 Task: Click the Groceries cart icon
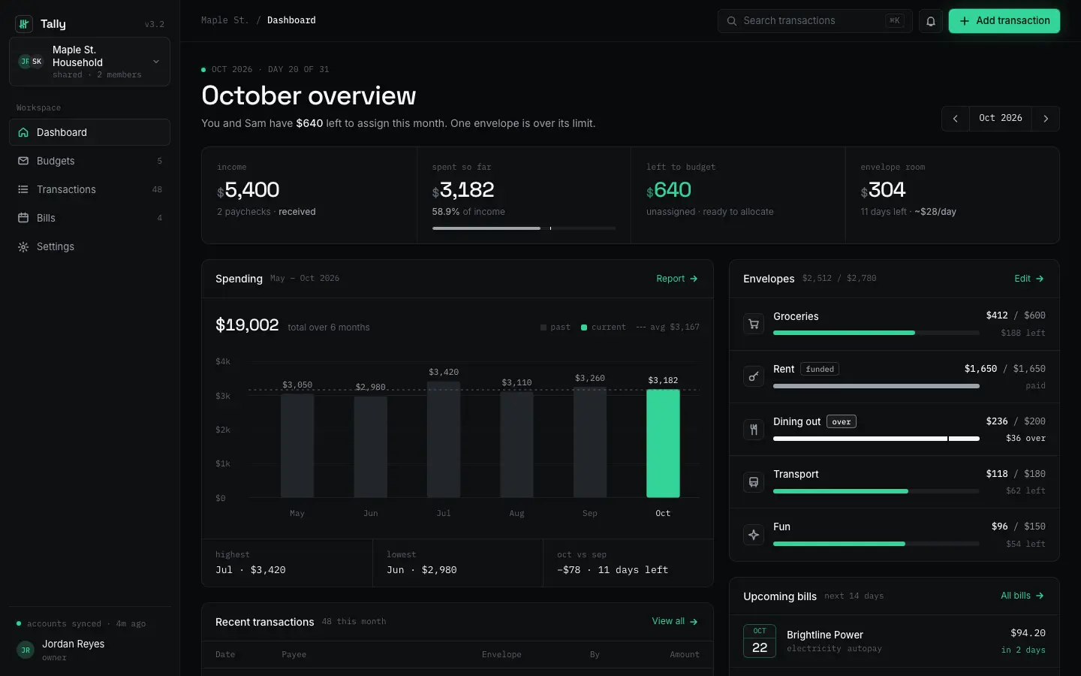[x=754, y=324]
